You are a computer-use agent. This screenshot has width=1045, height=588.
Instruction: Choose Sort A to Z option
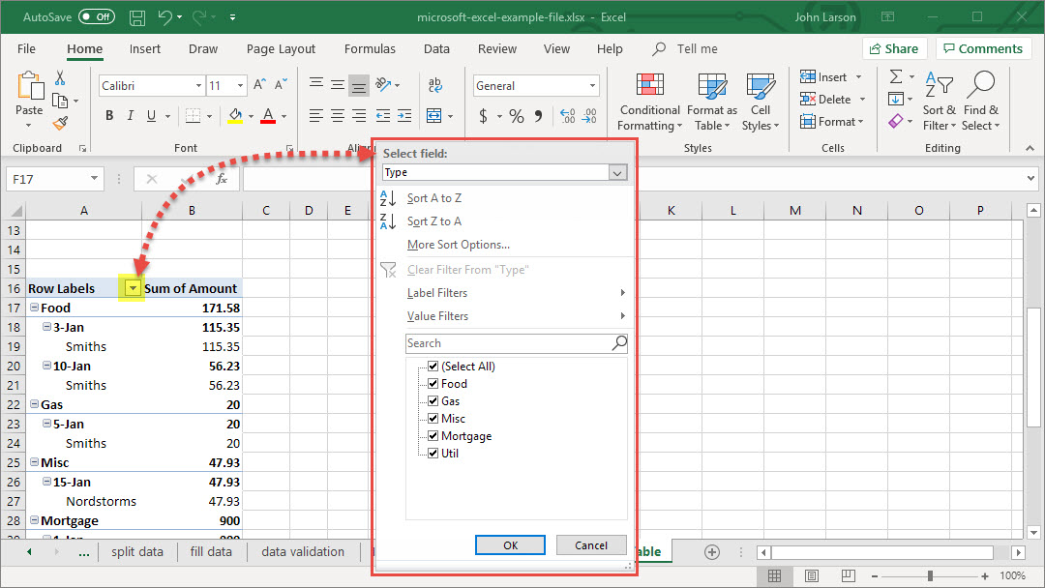(434, 198)
